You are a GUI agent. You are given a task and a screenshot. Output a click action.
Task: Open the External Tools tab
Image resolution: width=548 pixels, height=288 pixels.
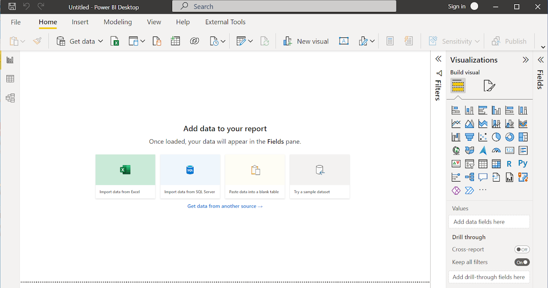[225, 22]
